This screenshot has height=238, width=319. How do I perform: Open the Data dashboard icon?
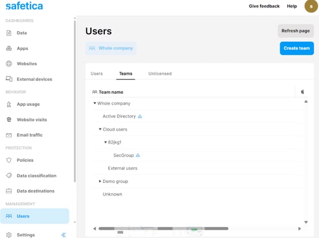click(x=9, y=33)
